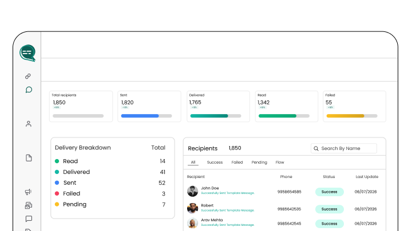Click phone number 9958654585
Image resolution: width=412 pixels, height=231 pixels.
[x=290, y=192]
